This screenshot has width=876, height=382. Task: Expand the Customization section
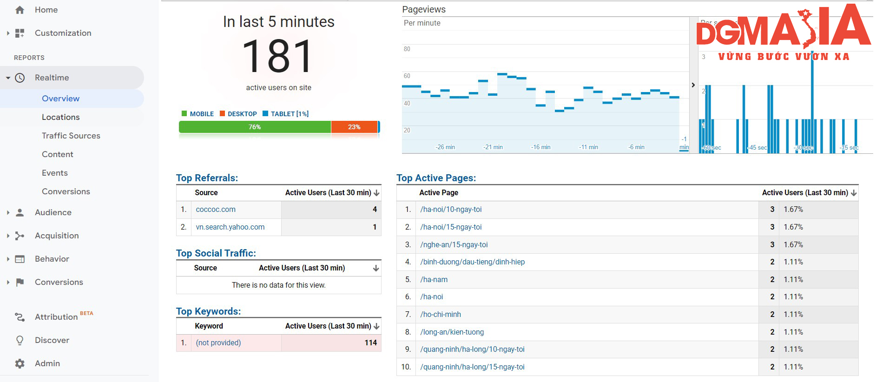pyautogui.click(x=8, y=33)
